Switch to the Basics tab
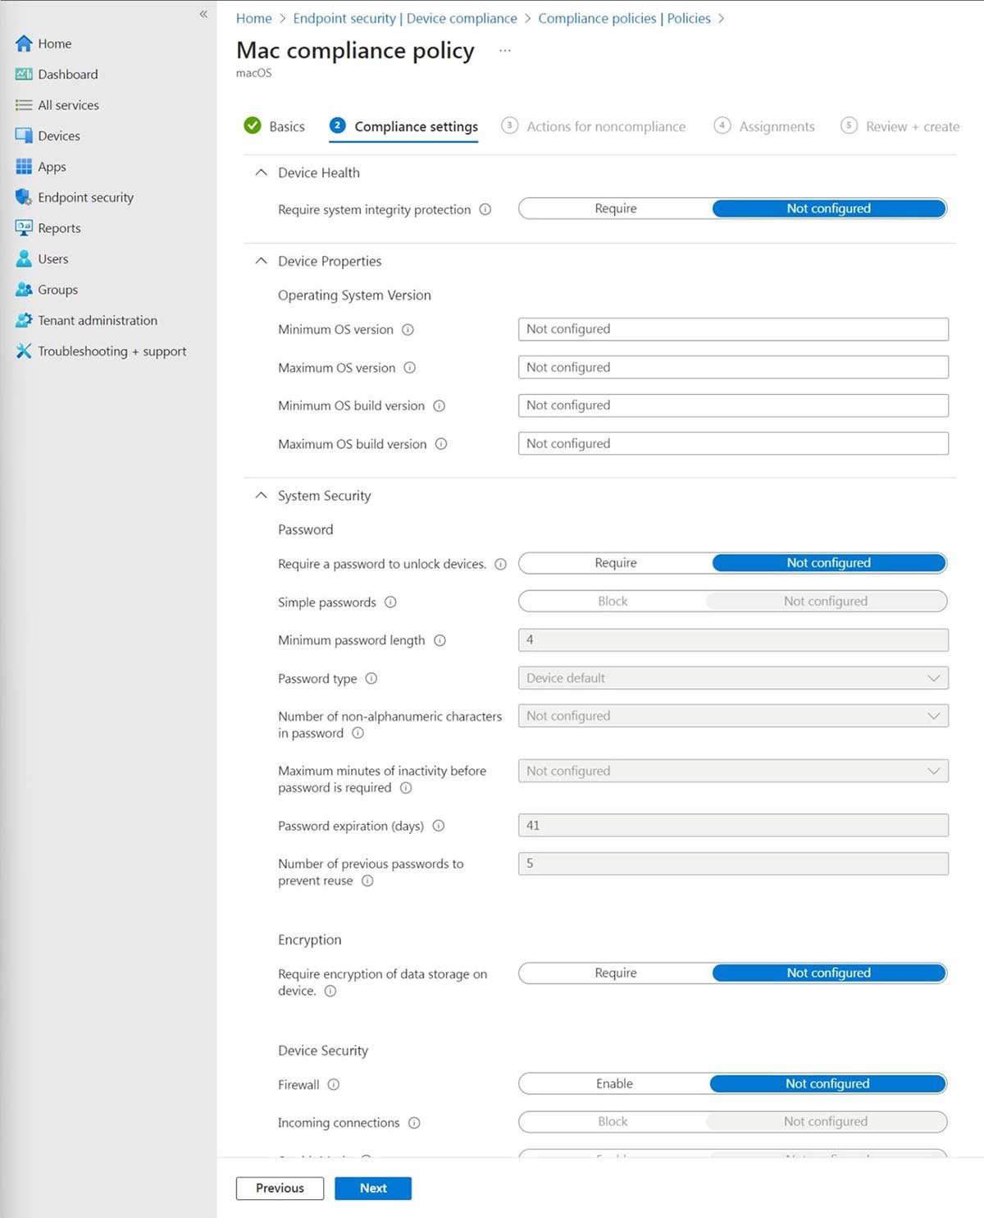984x1218 pixels. (286, 126)
